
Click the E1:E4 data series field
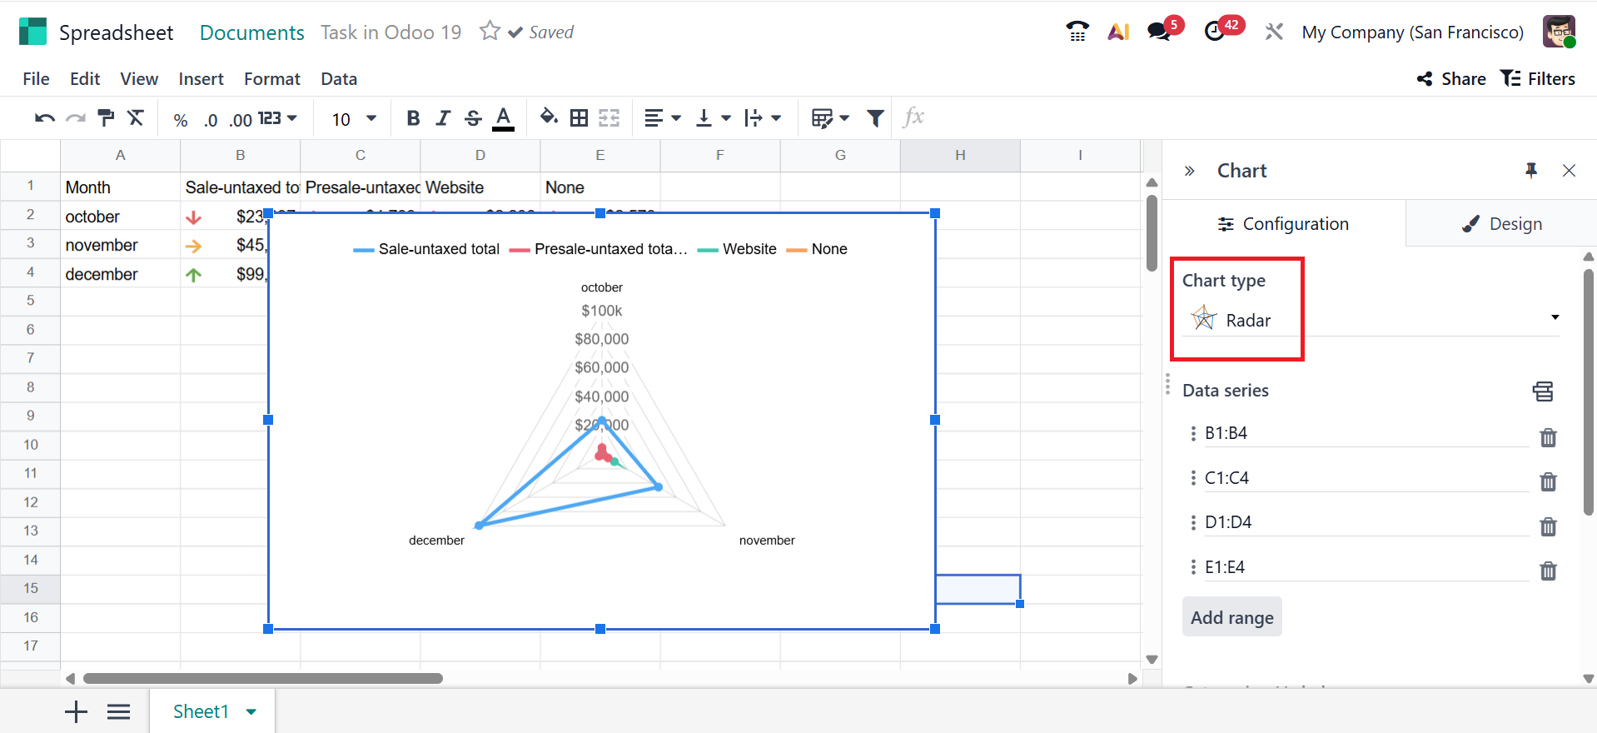(1366, 567)
